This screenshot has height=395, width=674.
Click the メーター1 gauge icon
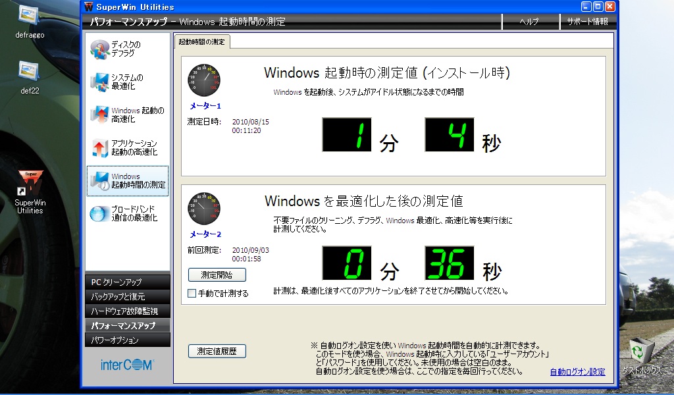point(204,80)
